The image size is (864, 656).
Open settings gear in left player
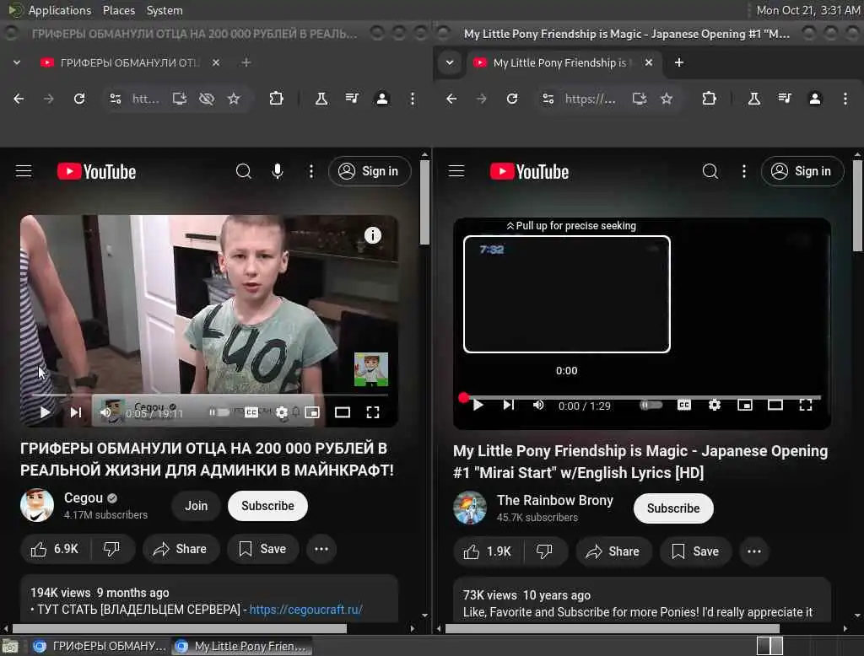282,412
